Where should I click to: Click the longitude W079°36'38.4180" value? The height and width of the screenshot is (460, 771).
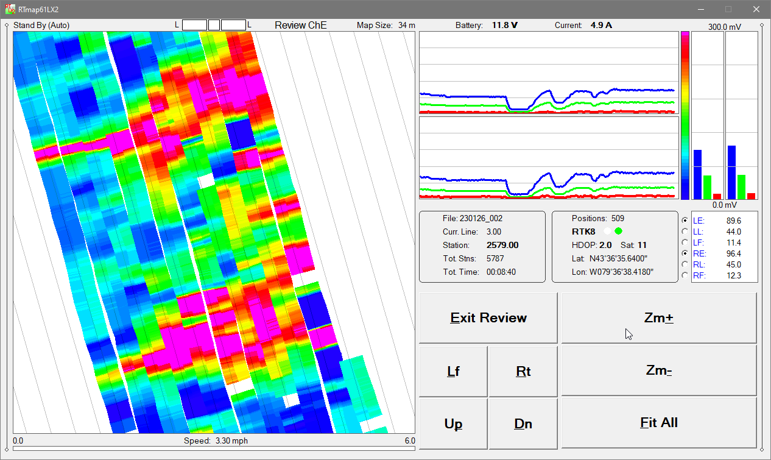[x=621, y=272]
